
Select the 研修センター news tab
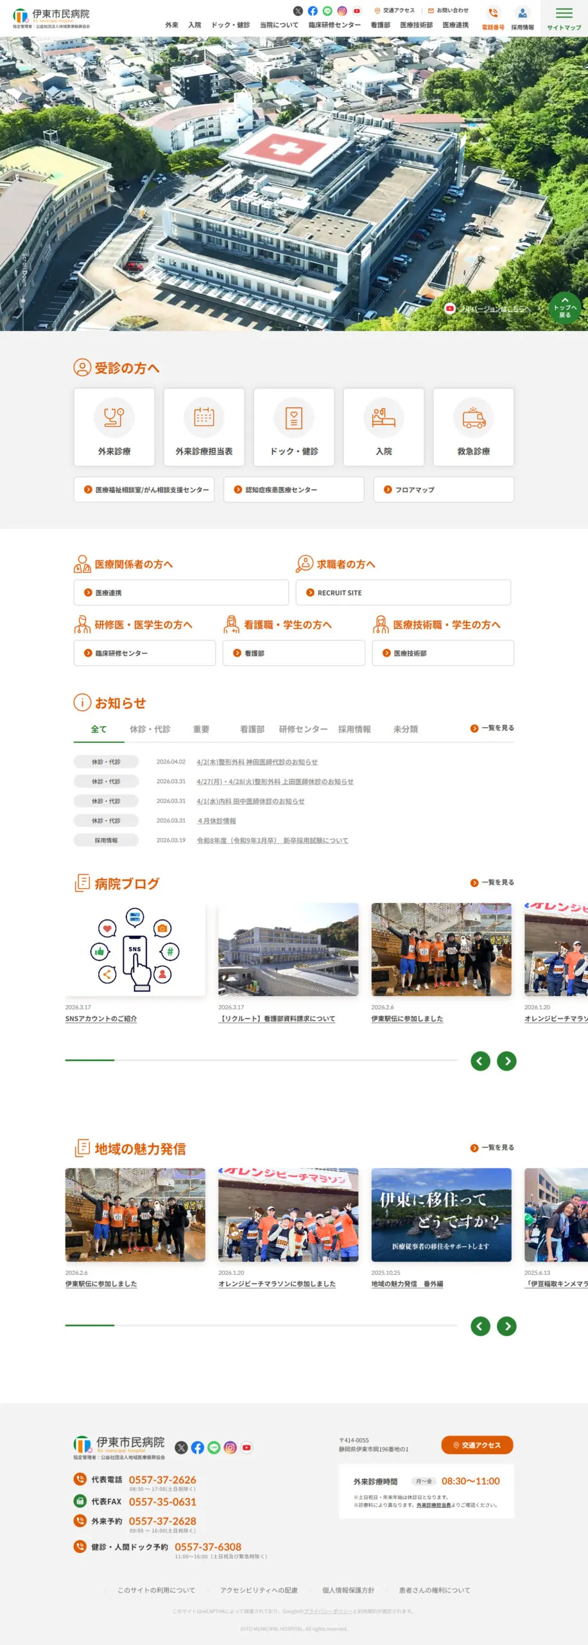(303, 729)
